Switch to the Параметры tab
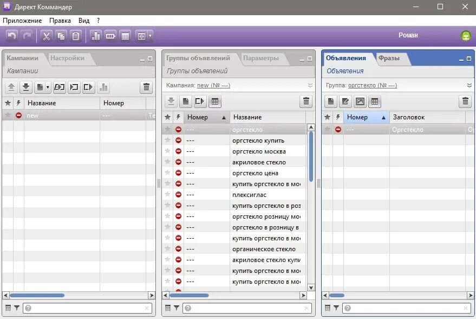This screenshot has height=319, width=476. coord(261,58)
